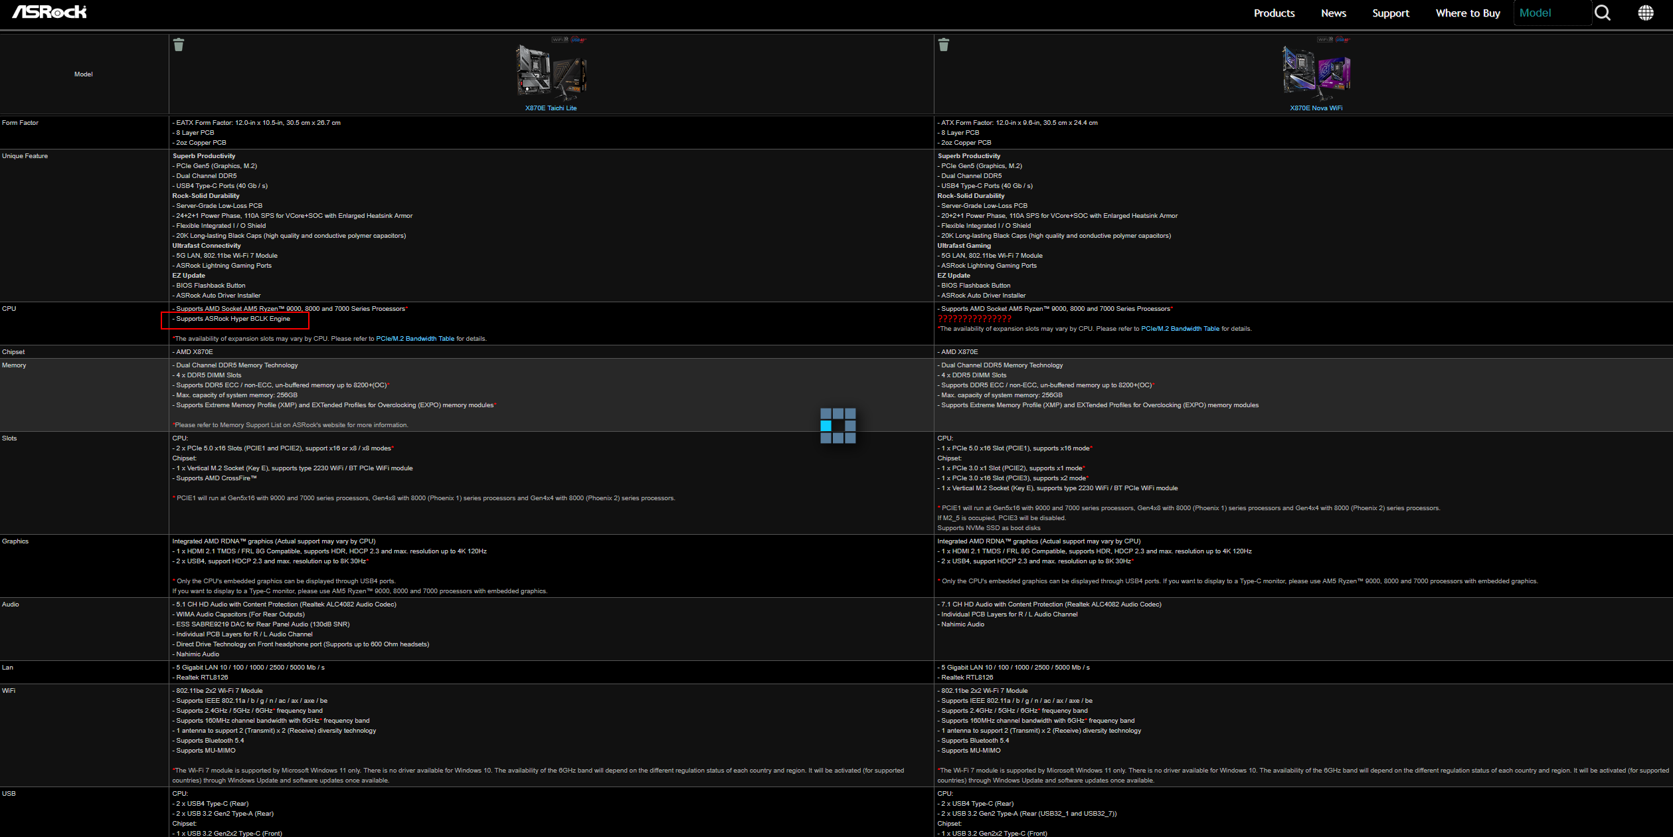Focus the Model search input field
This screenshot has width=1673, height=837.
tap(1551, 13)
